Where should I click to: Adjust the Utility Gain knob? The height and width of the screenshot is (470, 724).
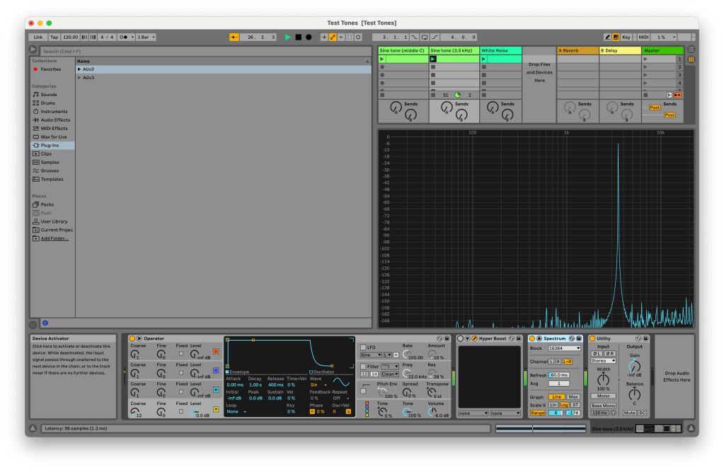[634, 366]
